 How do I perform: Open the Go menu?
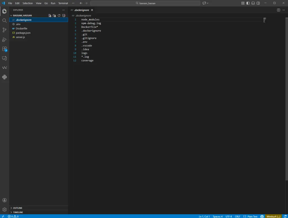point(46,3)
